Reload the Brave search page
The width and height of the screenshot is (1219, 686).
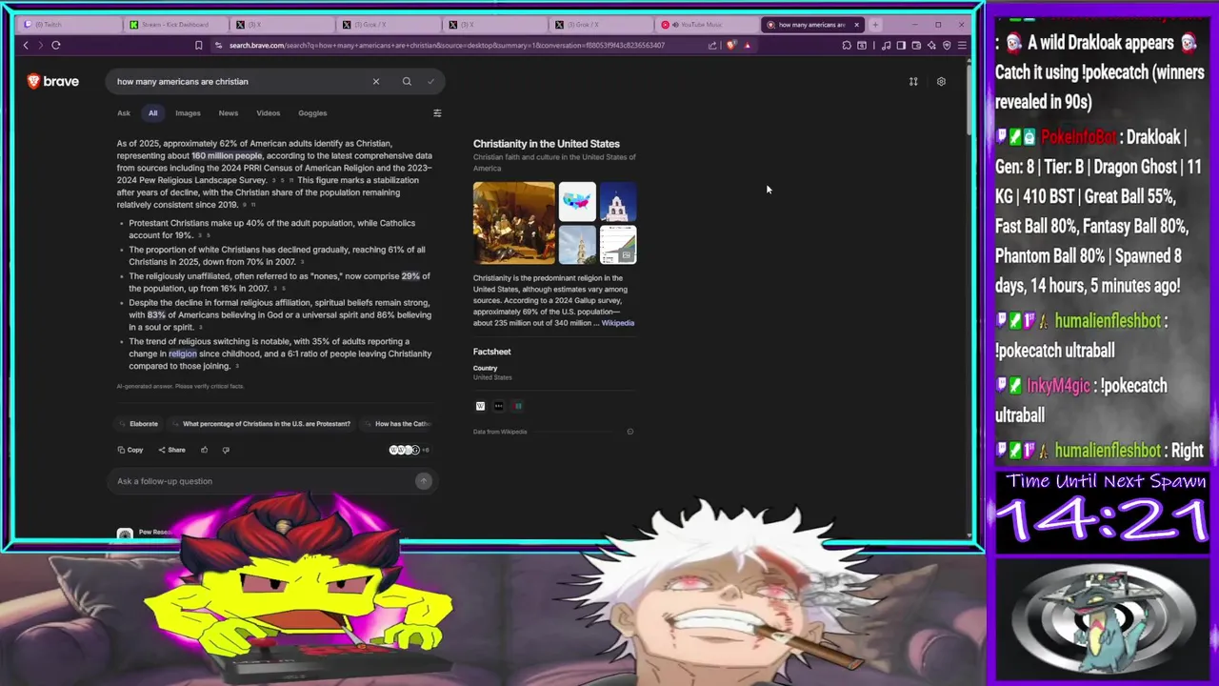coord(56,45)
